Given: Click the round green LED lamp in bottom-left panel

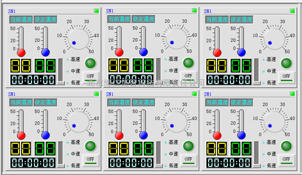Looking at the screenshot, I should 90,146.
